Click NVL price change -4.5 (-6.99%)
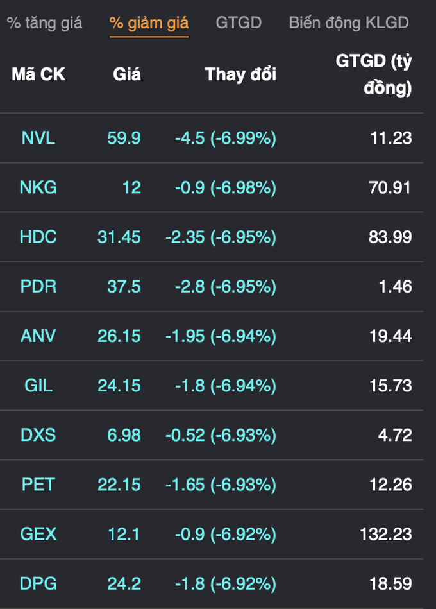This screenshot has height=609, width=436. pyautogui.click(x=226, y=138)
